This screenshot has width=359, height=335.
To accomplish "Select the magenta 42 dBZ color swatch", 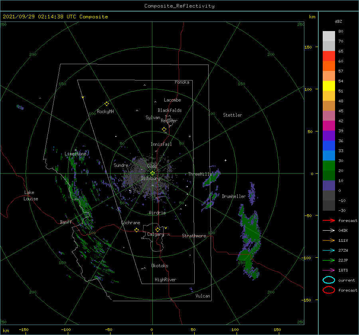I will pyautogui.click(x=329, y=125).
